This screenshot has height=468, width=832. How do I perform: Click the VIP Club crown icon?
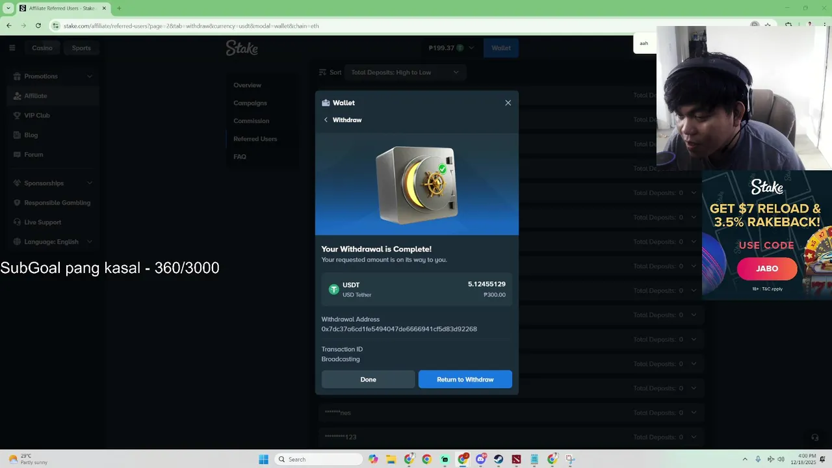18,115
